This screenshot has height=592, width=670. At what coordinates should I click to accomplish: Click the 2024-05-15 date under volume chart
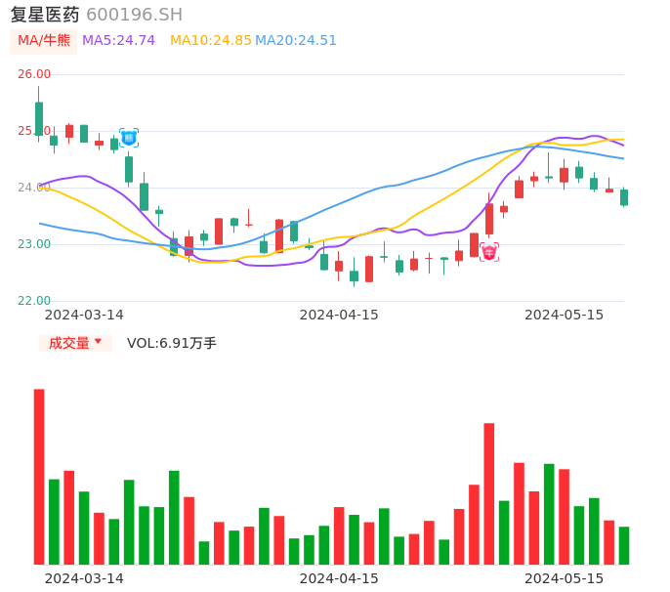click(565, 578)
